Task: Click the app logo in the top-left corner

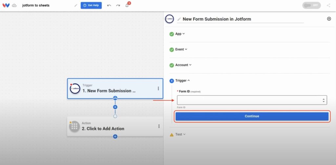Action: pos(6,5)
